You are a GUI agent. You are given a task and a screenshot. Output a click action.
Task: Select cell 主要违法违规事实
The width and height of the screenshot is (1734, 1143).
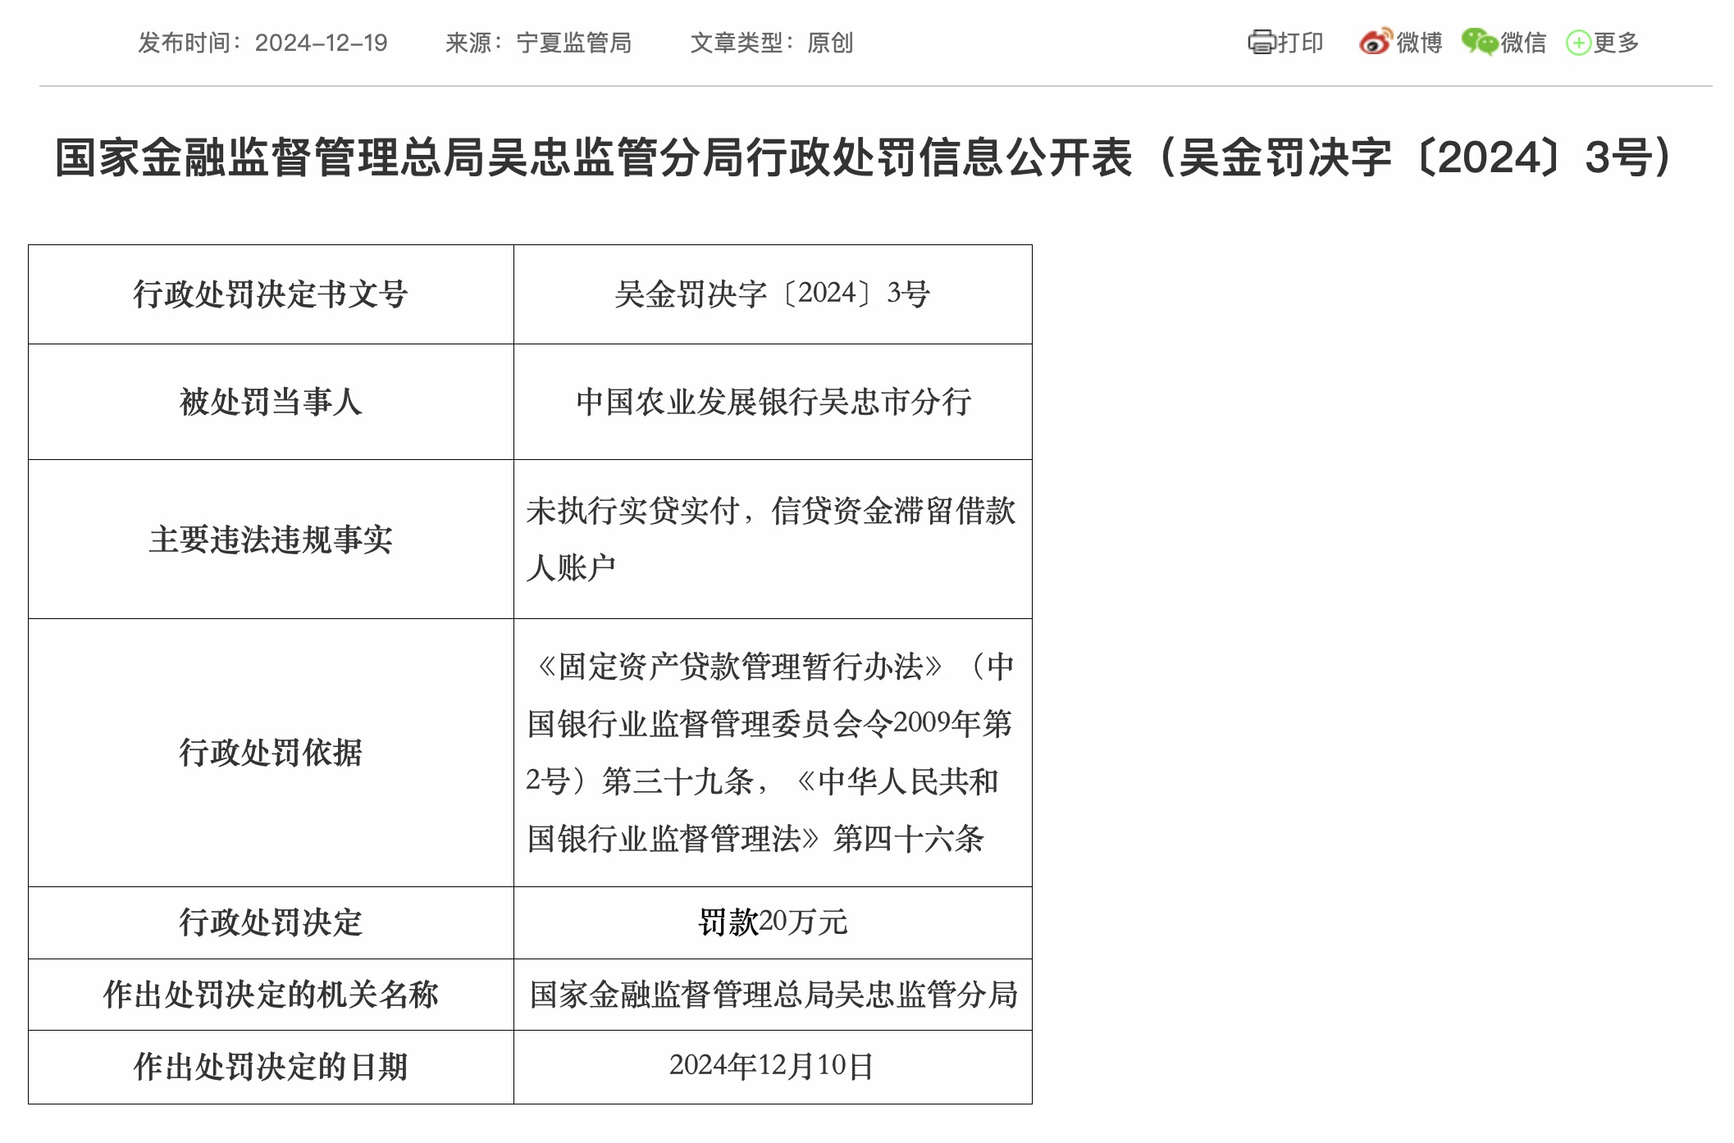271,540
